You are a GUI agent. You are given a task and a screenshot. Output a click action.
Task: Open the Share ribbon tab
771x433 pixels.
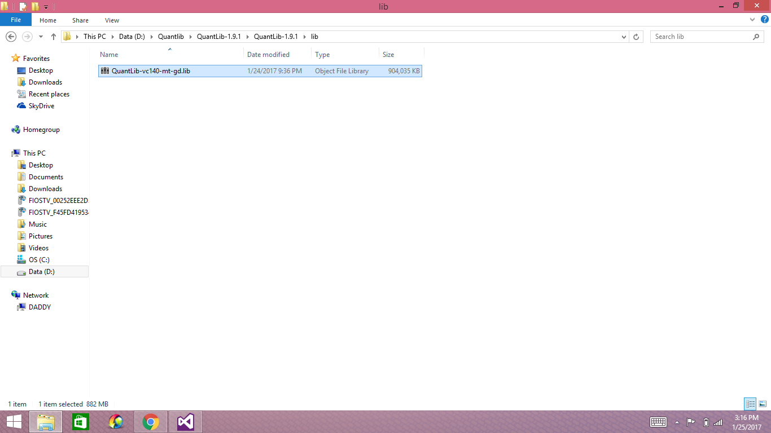[80, 20]
